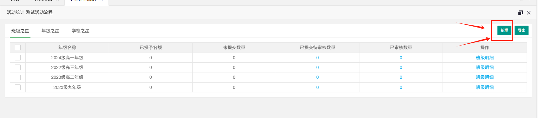
Task: Check the 2024级高一年级 row checkbox
Action: 18,58
